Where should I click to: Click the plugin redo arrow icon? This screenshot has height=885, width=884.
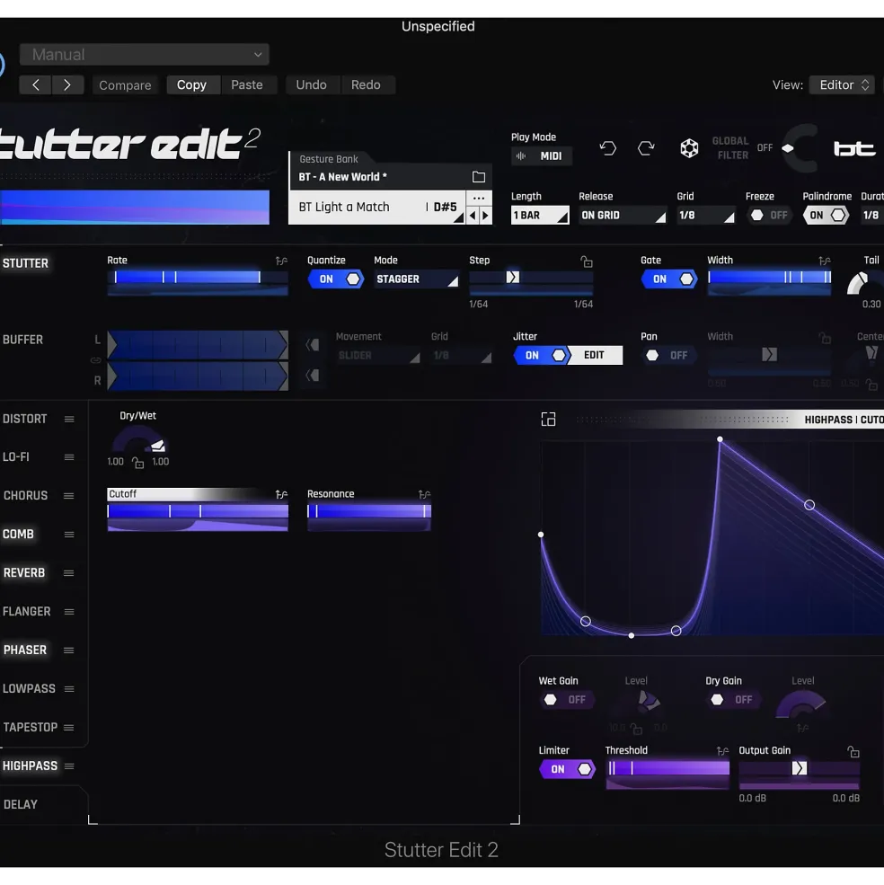646,148
